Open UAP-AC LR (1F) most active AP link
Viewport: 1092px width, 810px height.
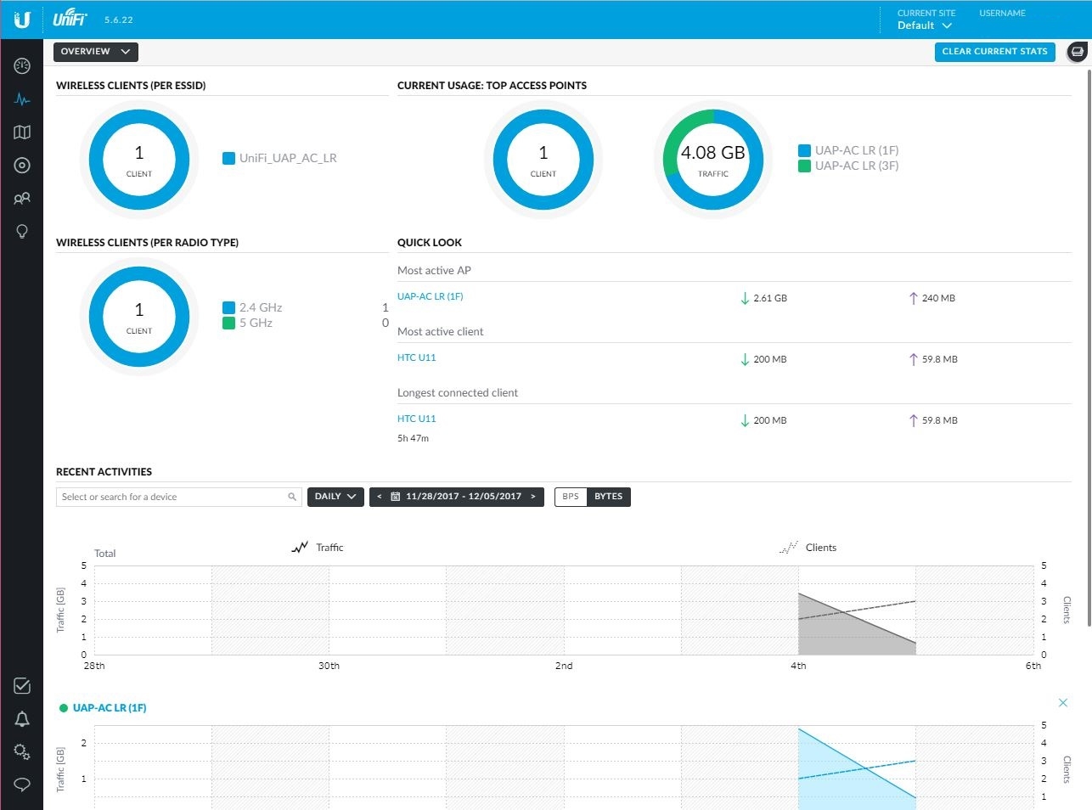(431, 296)
